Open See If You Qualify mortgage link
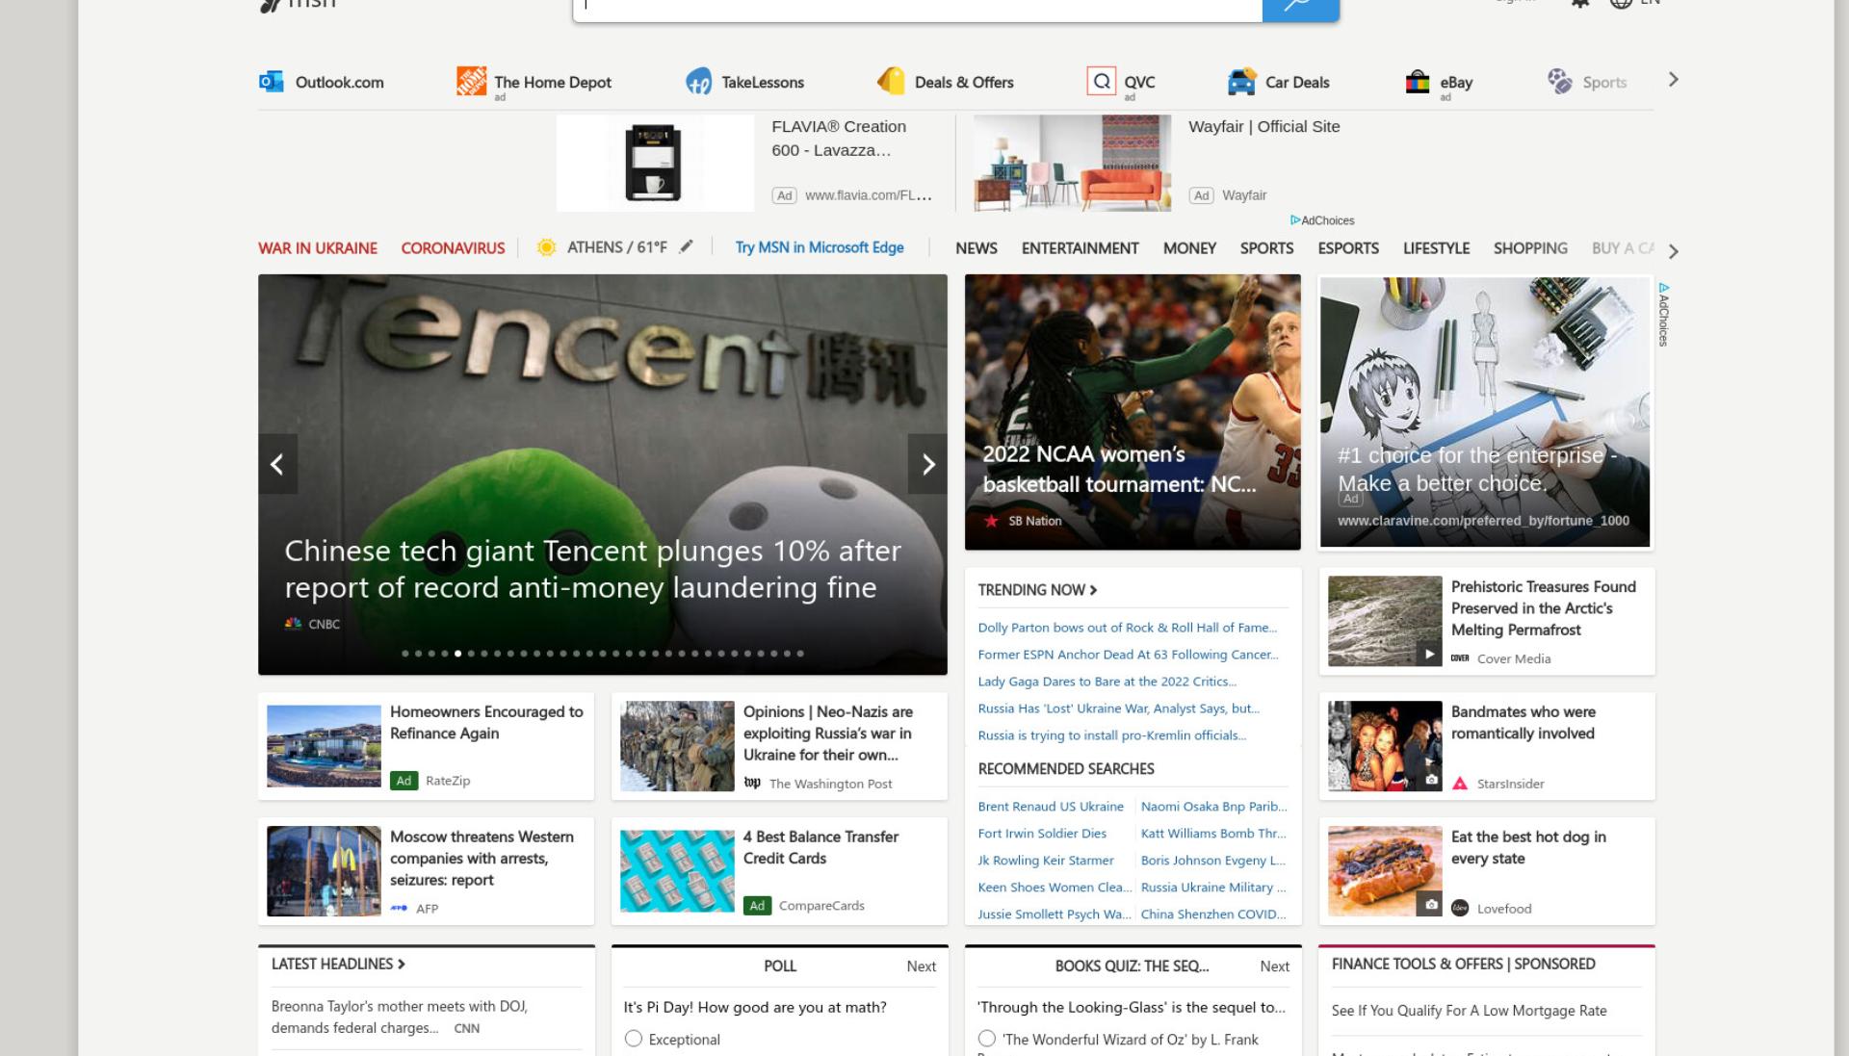 1469,1011
